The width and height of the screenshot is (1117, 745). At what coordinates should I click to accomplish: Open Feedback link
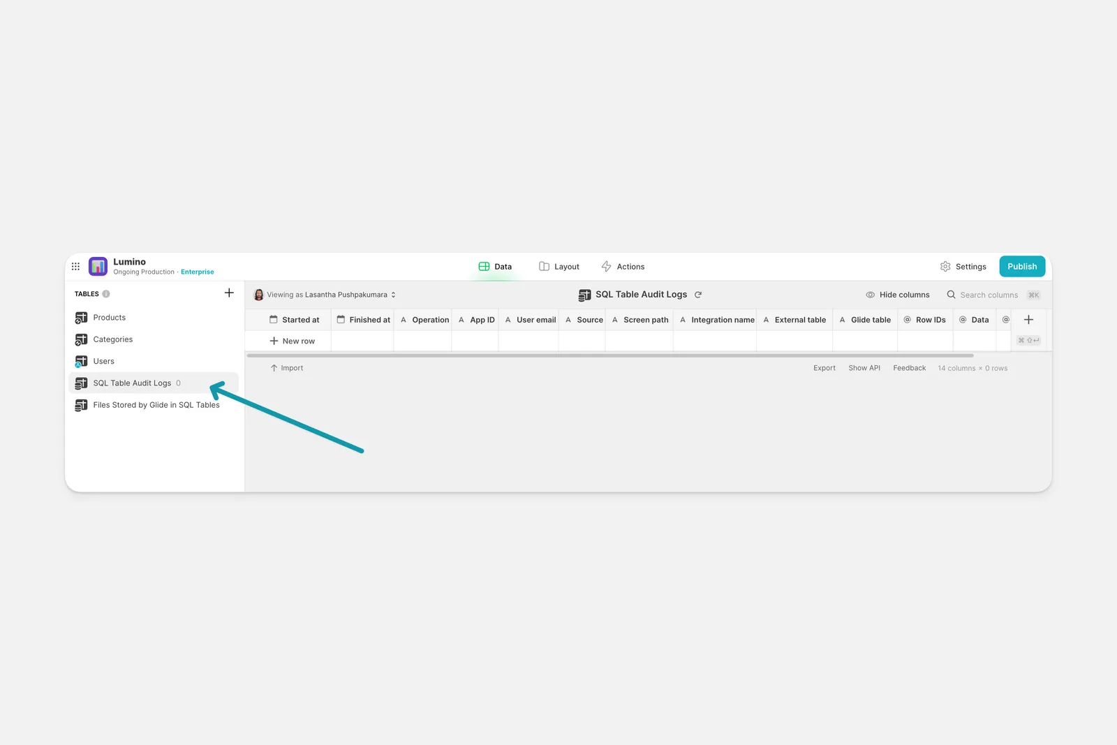point(910,368)
